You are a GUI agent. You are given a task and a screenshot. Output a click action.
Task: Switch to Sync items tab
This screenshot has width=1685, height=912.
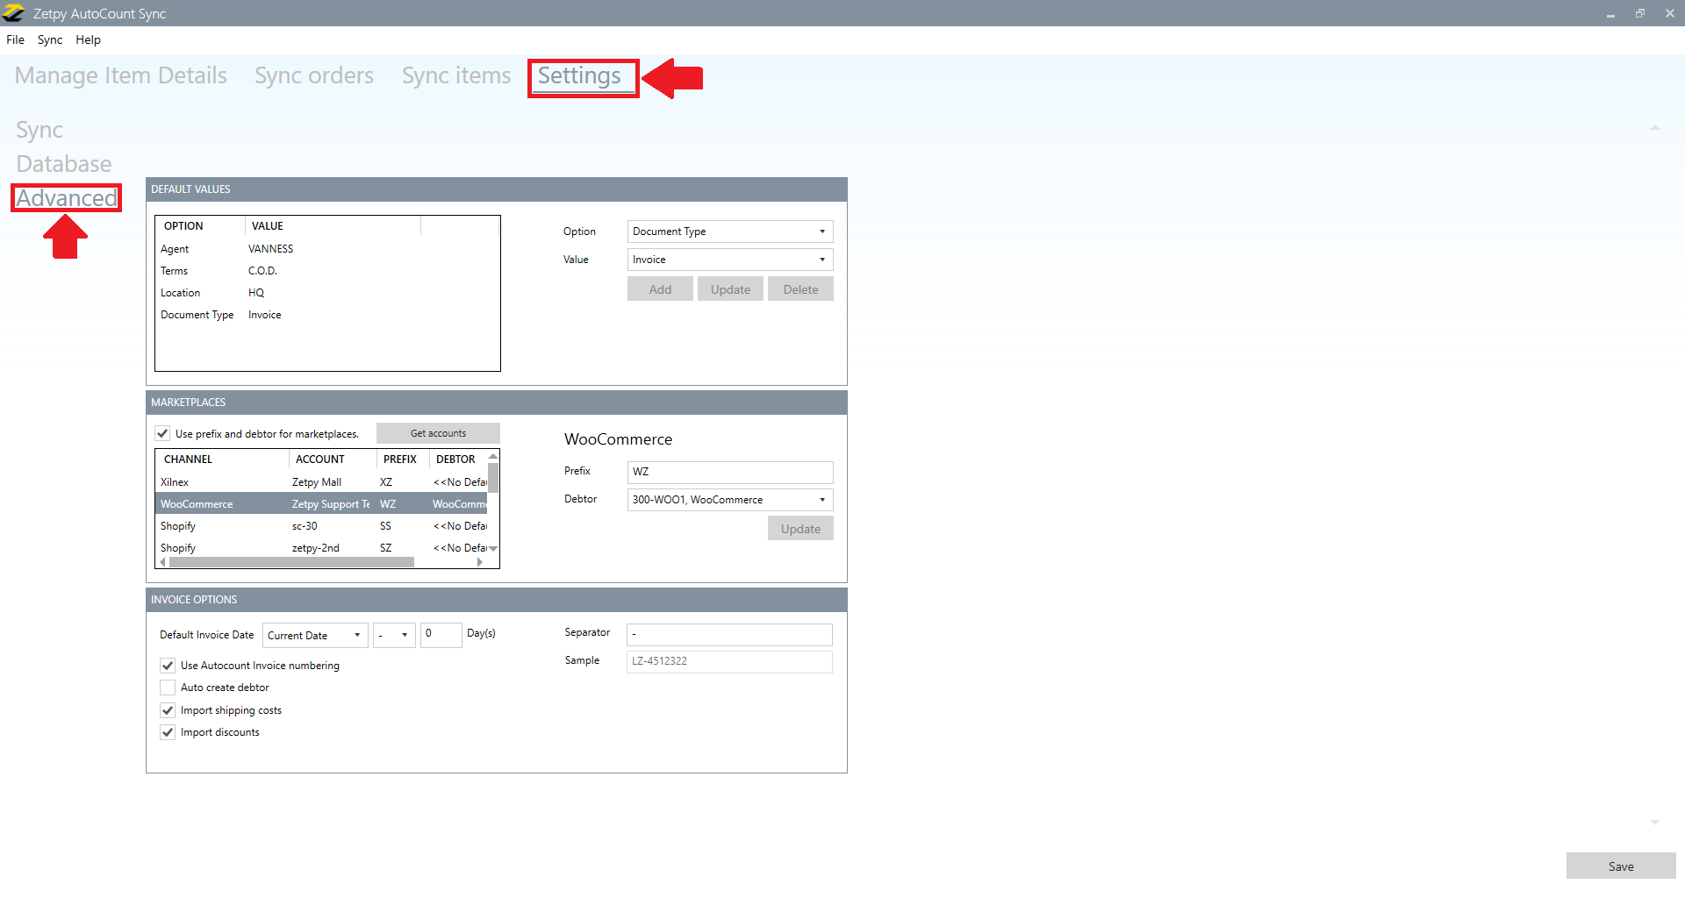click(x=456, y=75)
